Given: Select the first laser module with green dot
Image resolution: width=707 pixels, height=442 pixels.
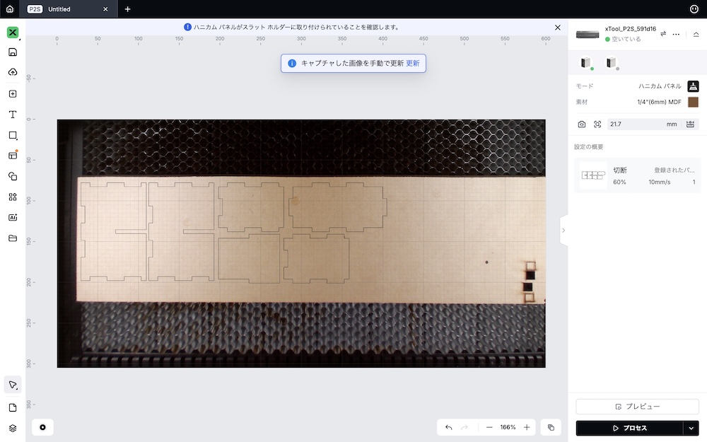Looking at the screenshot, I should (x=585, y=63).
